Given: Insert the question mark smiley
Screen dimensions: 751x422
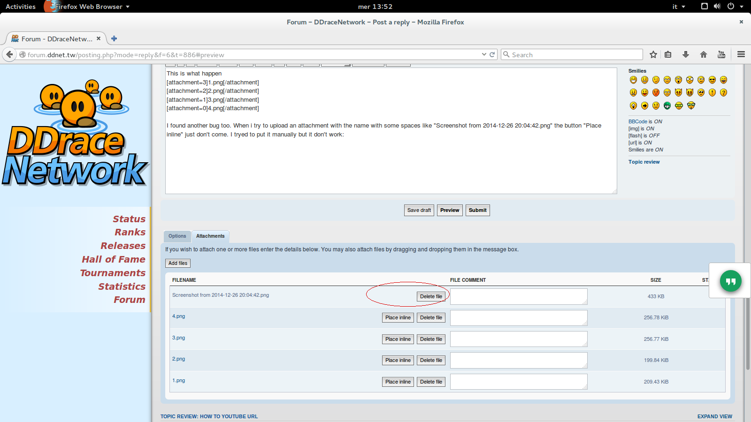Looking at the screenshot, I should click(x=723, y=92).
